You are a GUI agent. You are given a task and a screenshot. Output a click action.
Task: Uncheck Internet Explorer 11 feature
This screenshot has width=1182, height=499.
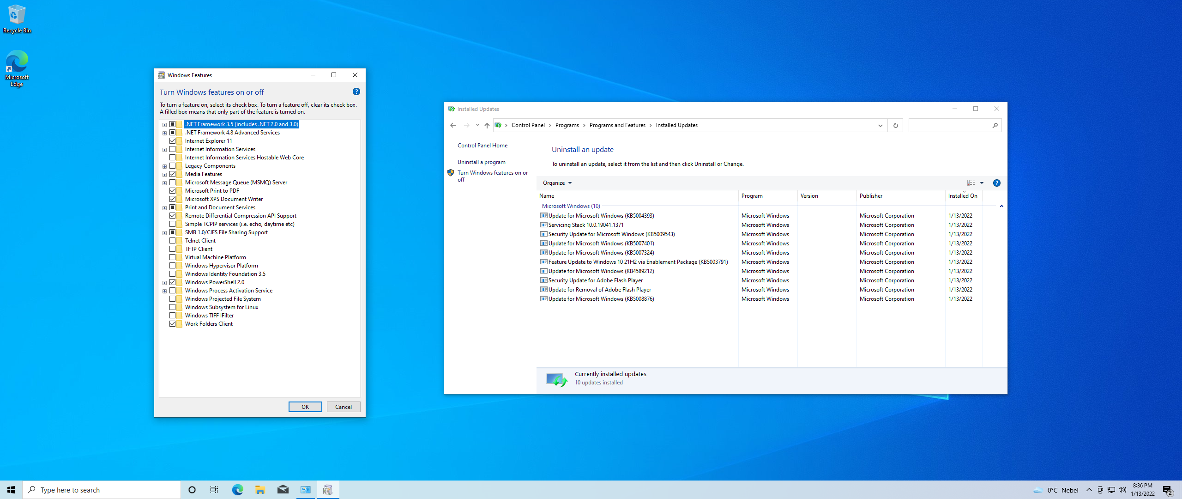pyautogui.click(x=172, y=141)
